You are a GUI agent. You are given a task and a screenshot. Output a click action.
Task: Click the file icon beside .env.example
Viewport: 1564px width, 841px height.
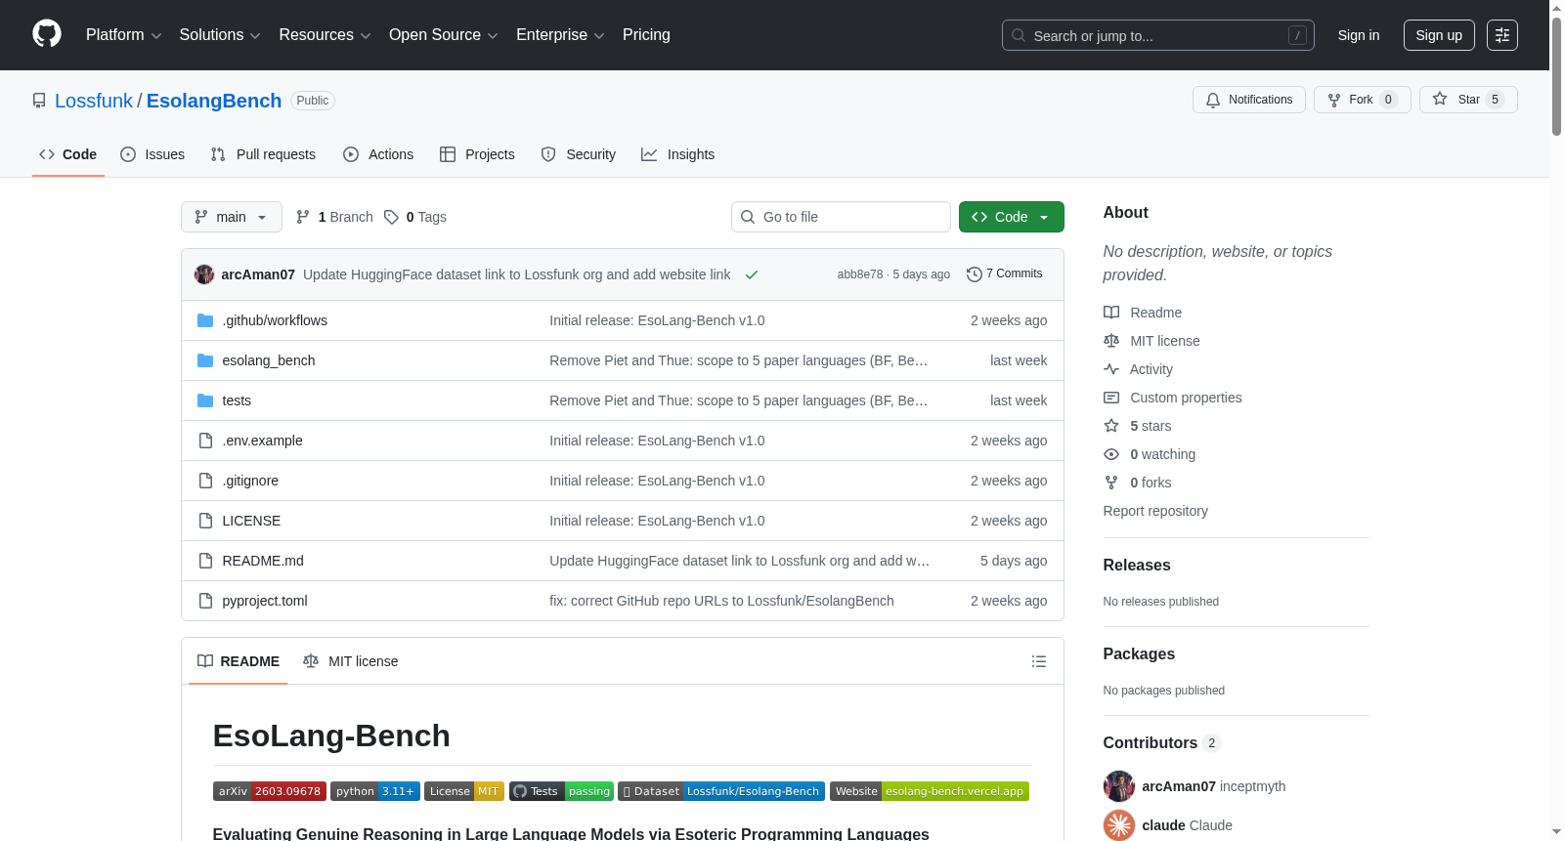[x=205, y=441]
